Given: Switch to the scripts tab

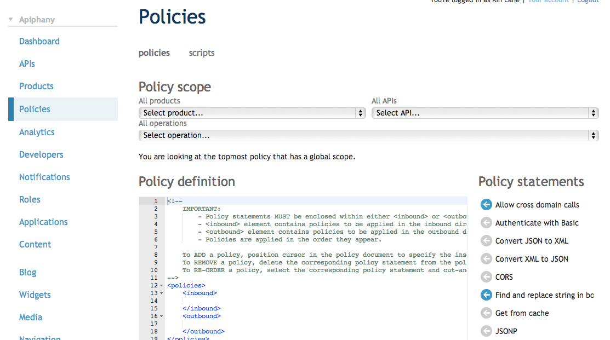Looking at the screenshot, I should [201, 53].
